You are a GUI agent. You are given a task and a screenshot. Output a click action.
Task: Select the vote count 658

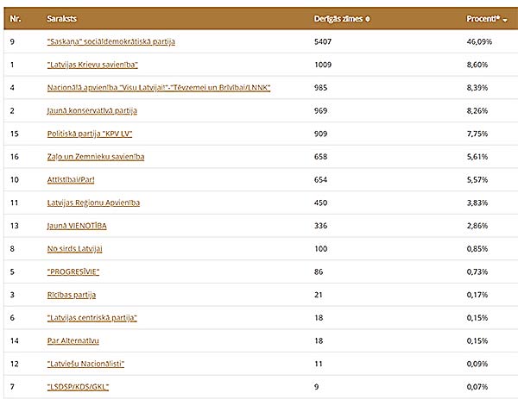tap(320, 157)
